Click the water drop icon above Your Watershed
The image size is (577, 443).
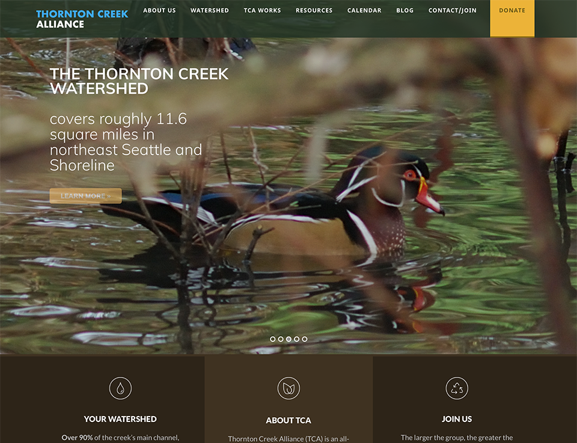click(x=120, y=388)
